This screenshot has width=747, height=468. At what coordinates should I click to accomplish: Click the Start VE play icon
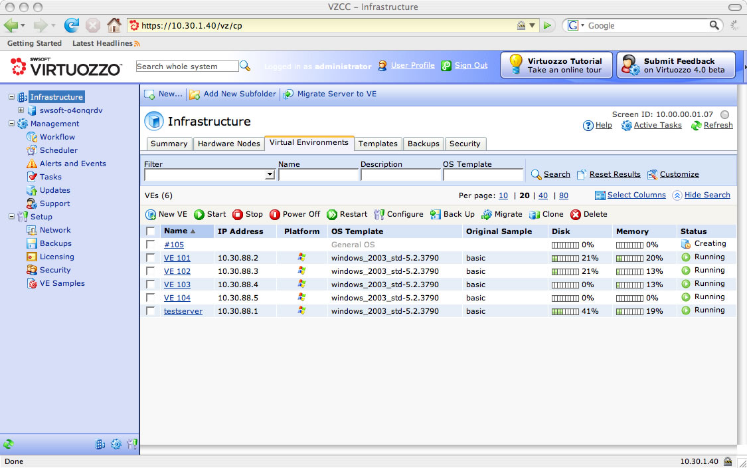tap(199, 215)
